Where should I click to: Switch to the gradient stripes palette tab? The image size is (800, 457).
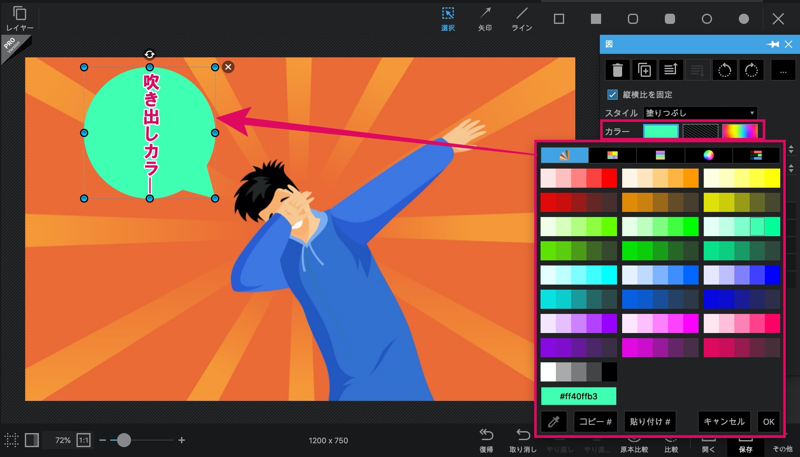(660, 155)
